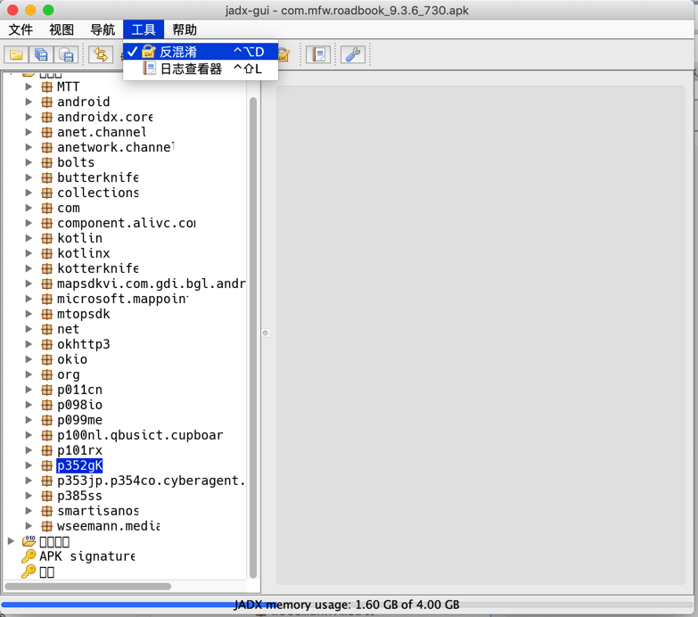
Task: Click the log icon in 日志查看器 menu entry
Action: click(149, 69)
